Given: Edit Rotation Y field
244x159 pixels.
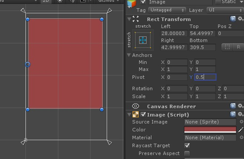Looking at the screenshot, I should point(205,88).
